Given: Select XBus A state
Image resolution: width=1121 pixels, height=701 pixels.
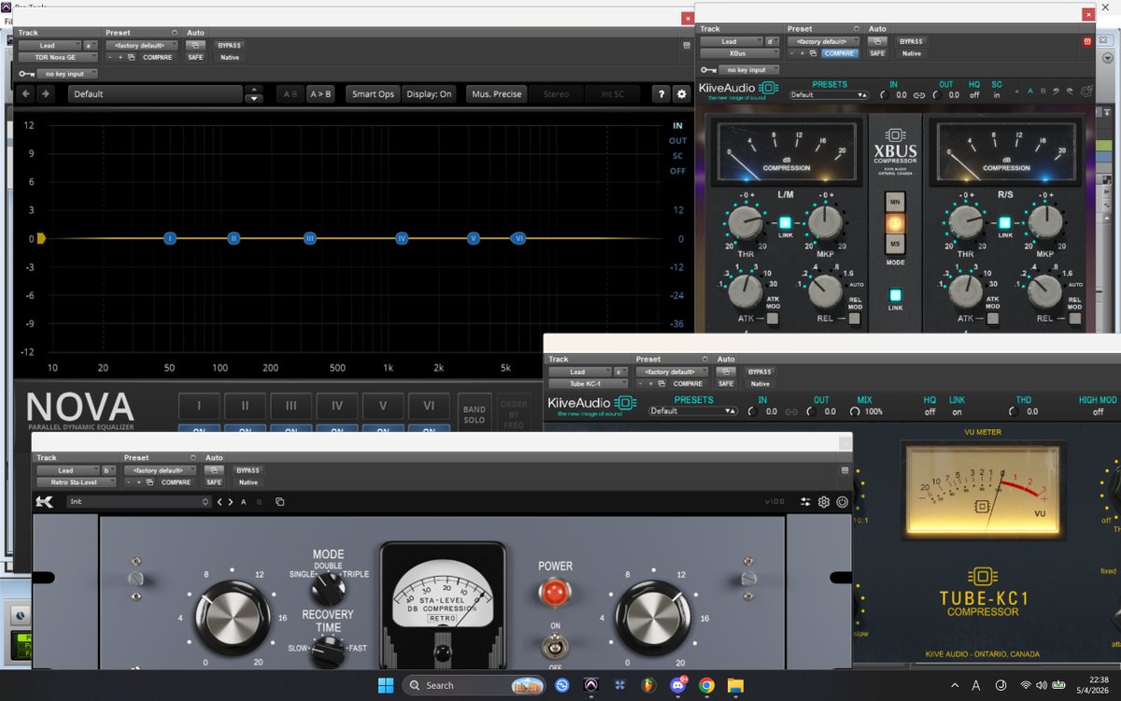Looking at the screenshot, I should point(1030,91).
